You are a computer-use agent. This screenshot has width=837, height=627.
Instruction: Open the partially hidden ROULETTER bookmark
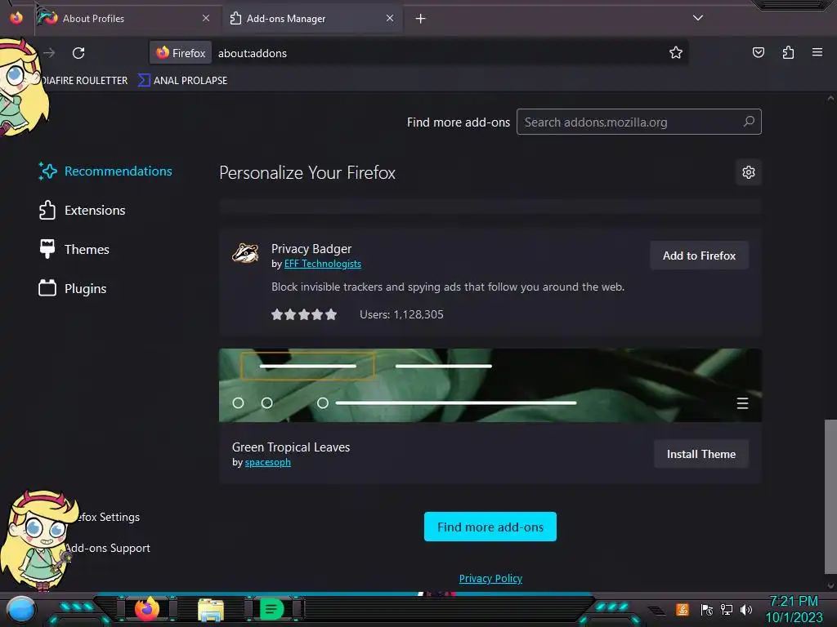point(83,81)
